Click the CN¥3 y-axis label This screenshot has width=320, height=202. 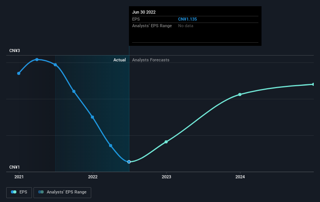click(x=15, y=51)
